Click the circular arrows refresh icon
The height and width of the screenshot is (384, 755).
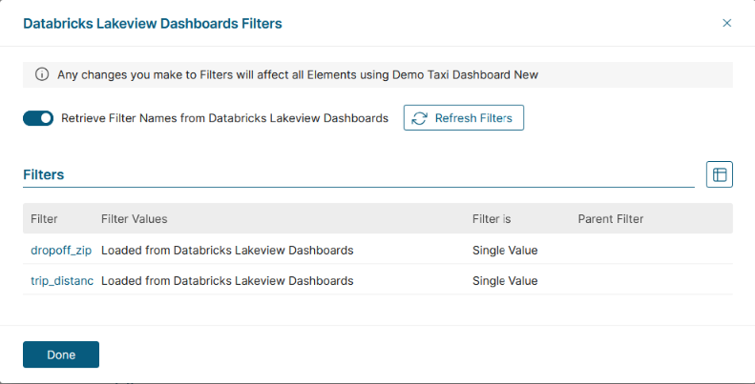[x=420, y=118]
